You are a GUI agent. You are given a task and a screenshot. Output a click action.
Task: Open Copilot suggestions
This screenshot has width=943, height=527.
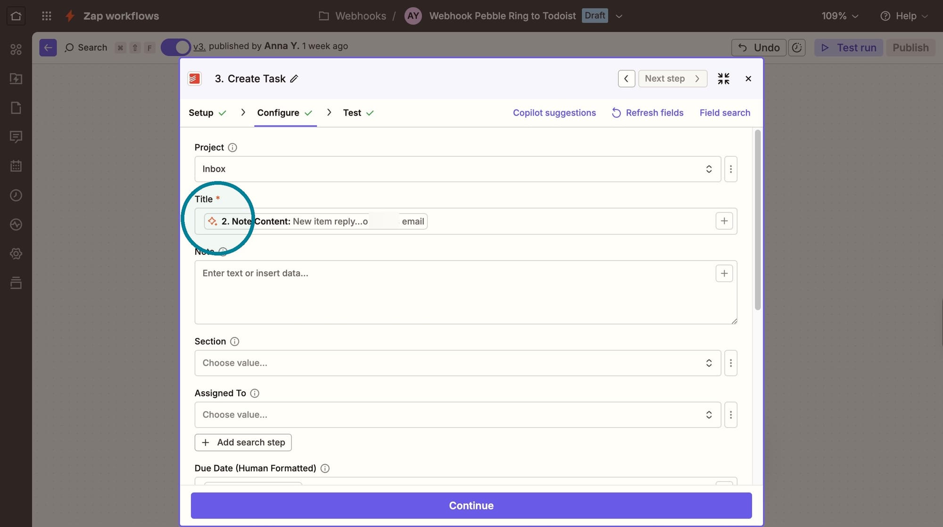[x=554, y=113]
